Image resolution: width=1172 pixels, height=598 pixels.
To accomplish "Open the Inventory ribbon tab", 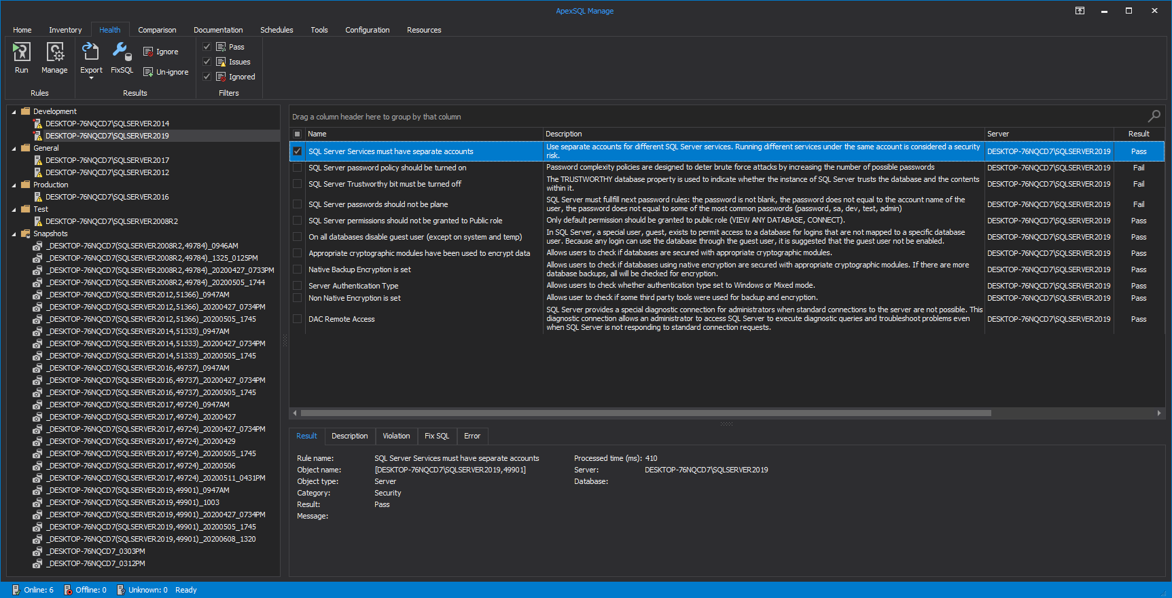I will [x=65, y=30].
